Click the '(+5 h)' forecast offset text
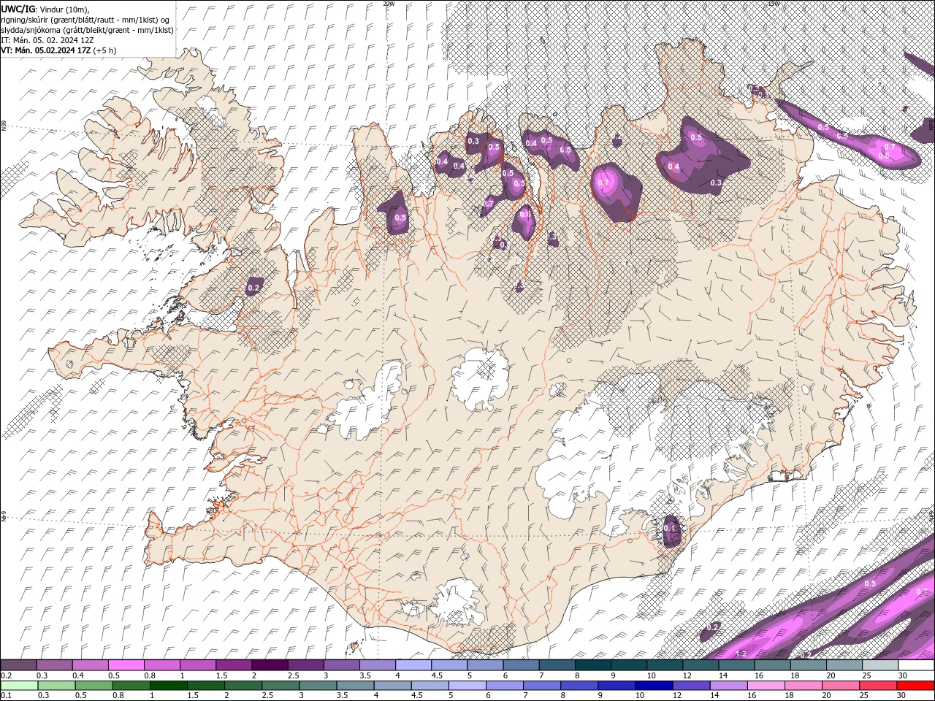Viewport: 935px width, 701px height. (x=105, y=50)
